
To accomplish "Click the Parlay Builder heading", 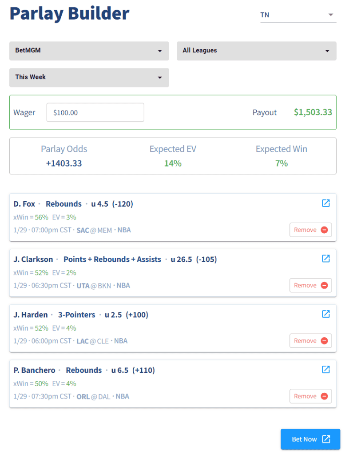I will pos(70,14).
